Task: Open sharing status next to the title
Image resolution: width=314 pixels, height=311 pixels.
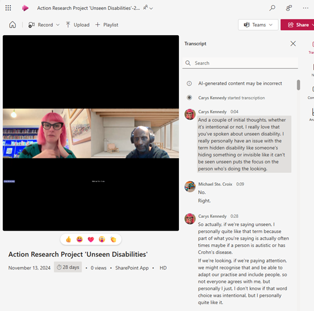Action: (148, 8)
